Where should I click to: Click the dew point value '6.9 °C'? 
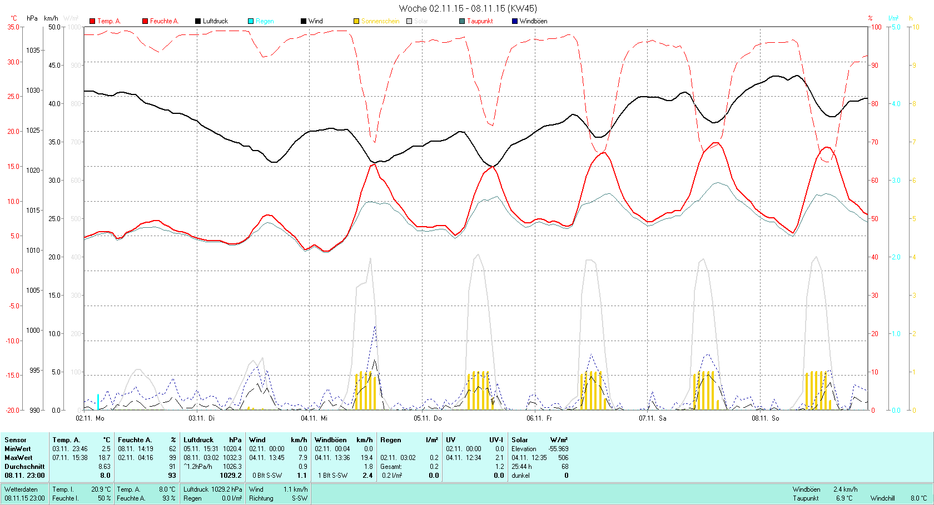[844, 498]
